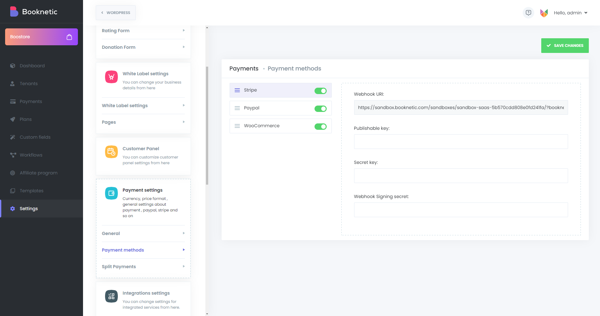The width and height of the screenshot is (600, 316).
Task: Grab the Paypal drag handle icon
Action: (237, 108)
